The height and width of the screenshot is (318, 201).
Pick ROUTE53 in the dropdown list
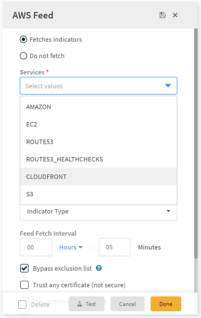[99, 142]
